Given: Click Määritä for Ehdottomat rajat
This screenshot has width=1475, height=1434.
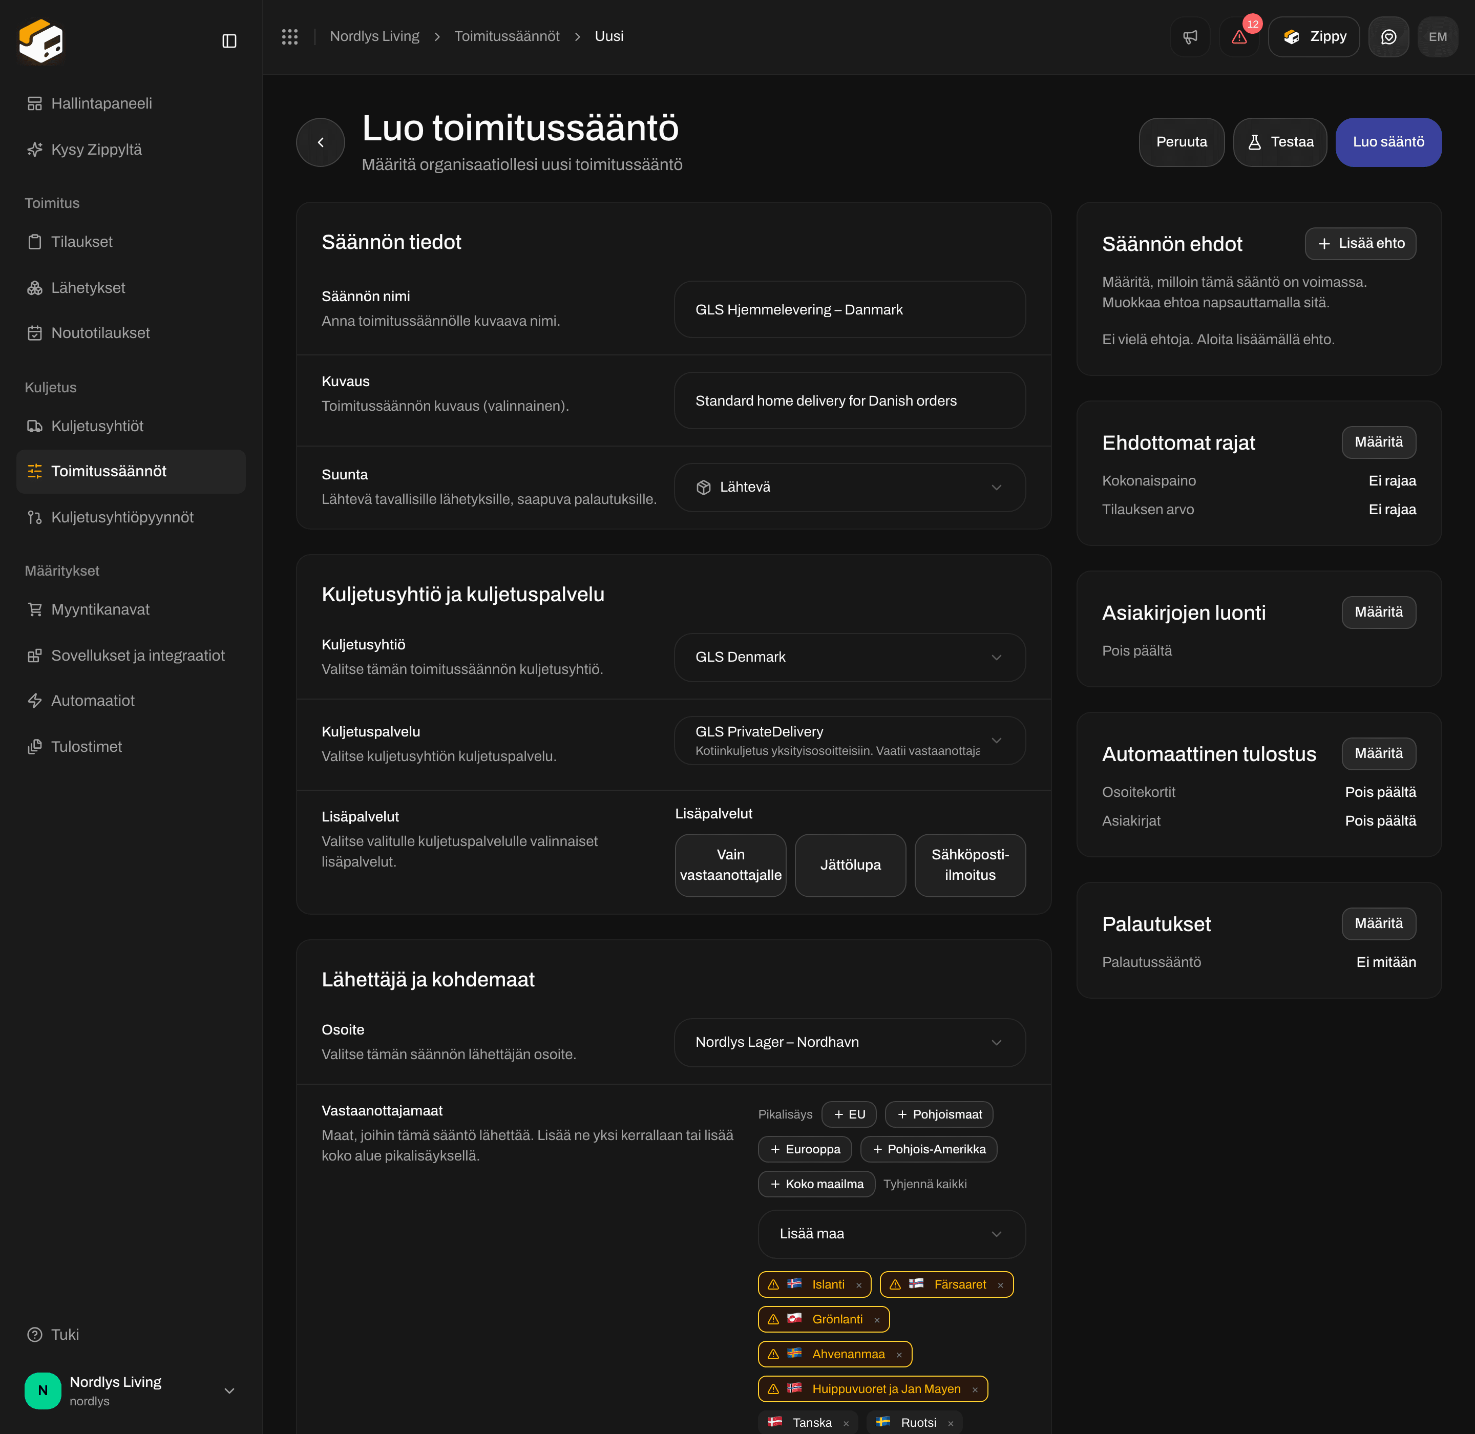Looking at the screenshot, I should point(1378,442).
